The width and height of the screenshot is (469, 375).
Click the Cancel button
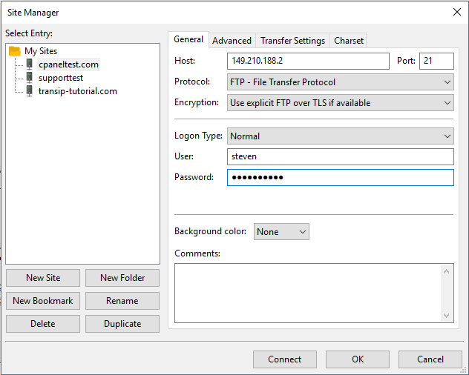pos(430,359)
